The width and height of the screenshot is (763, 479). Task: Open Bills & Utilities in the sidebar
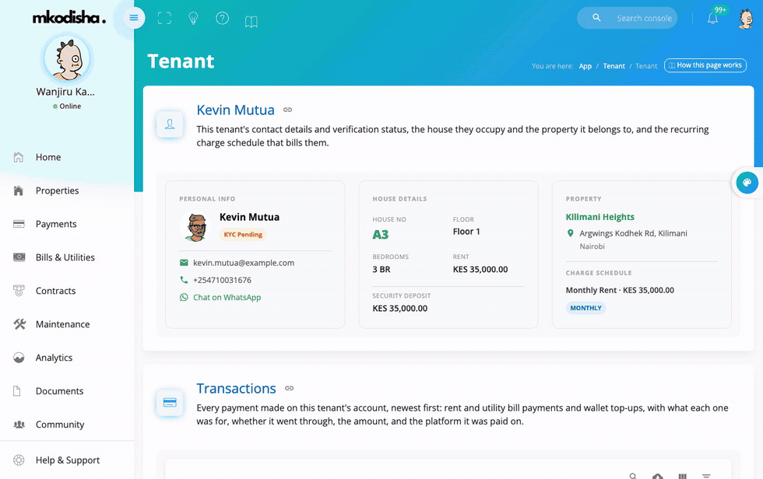tap(67, 257)
